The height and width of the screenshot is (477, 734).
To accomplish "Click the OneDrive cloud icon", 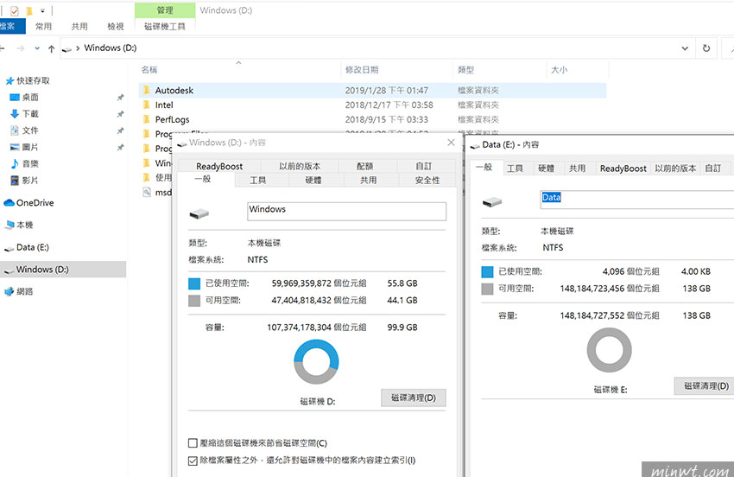I will click(x=9, y=203).
